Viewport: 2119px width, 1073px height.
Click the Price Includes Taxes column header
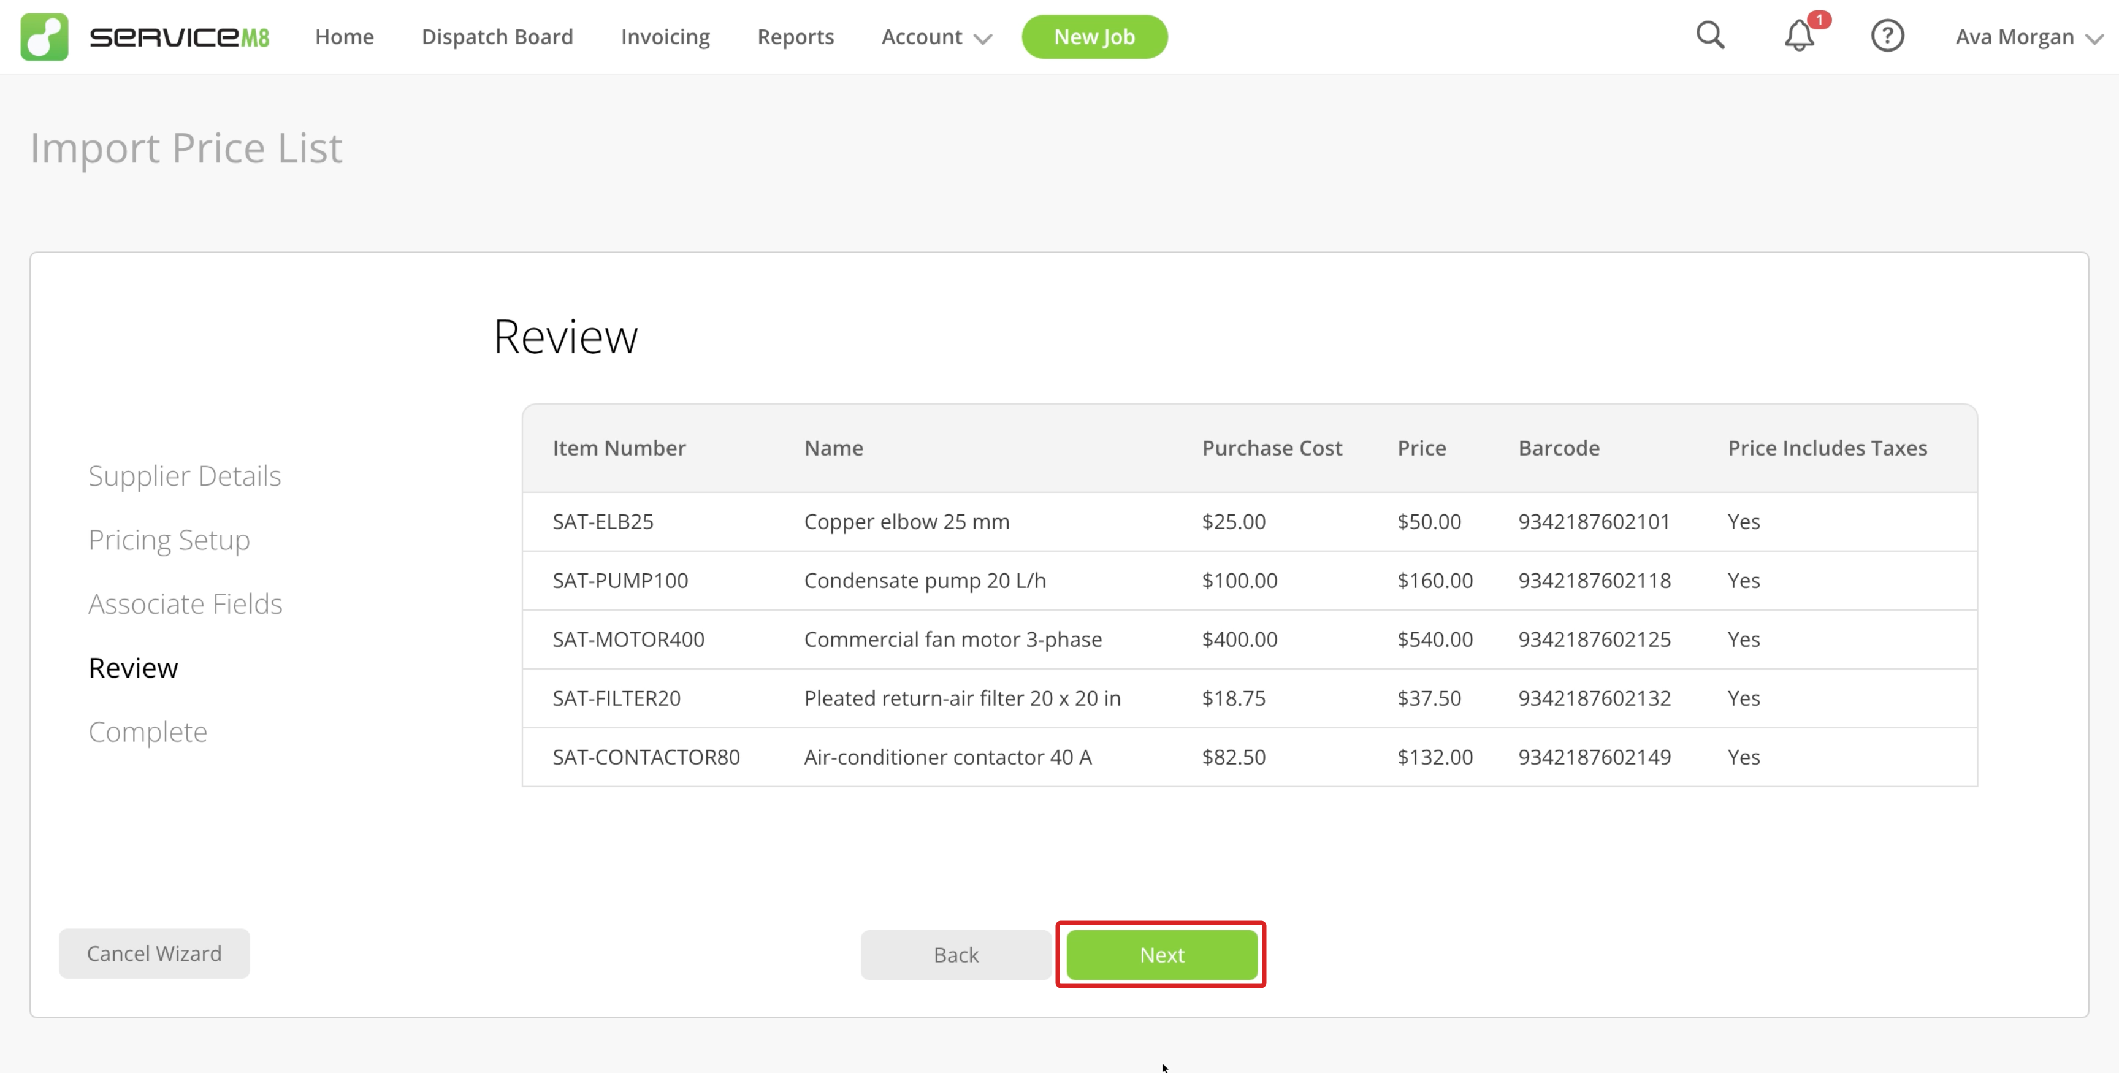pyautogui.click(x=1827, y=448)
